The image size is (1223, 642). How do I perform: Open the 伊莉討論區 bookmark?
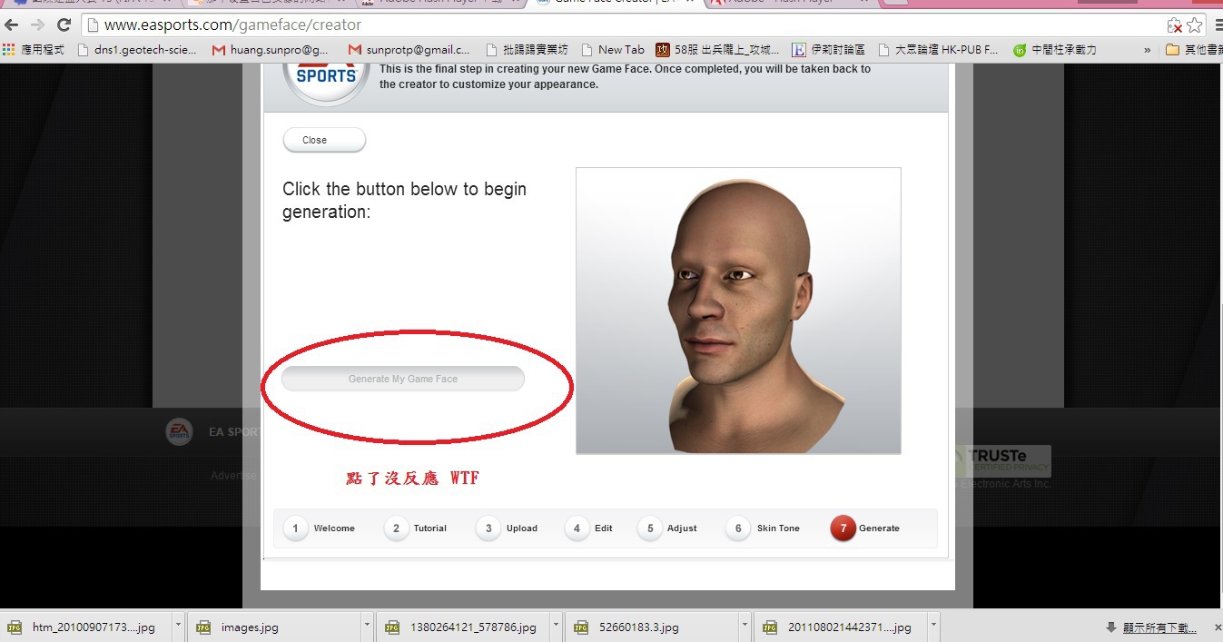828,50
